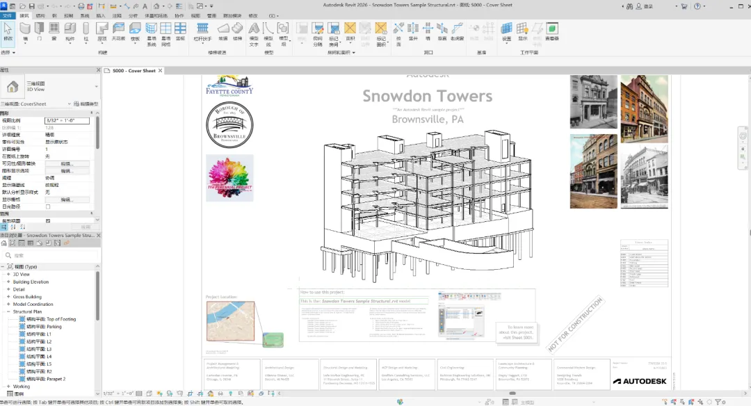Open the Component tool dropdown arrow

(70, 43)
